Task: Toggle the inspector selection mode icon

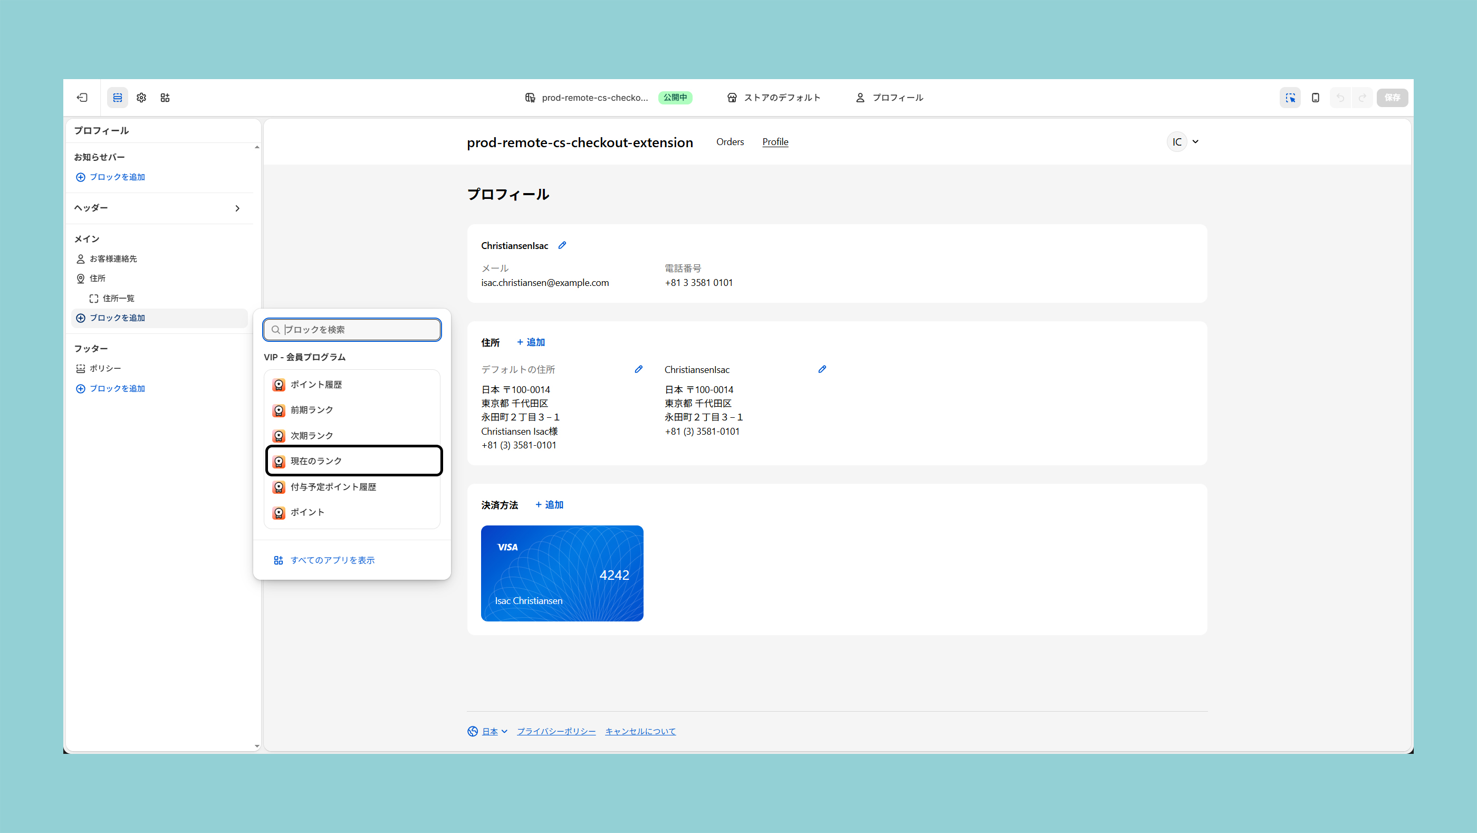Action: coord(1290,98)
